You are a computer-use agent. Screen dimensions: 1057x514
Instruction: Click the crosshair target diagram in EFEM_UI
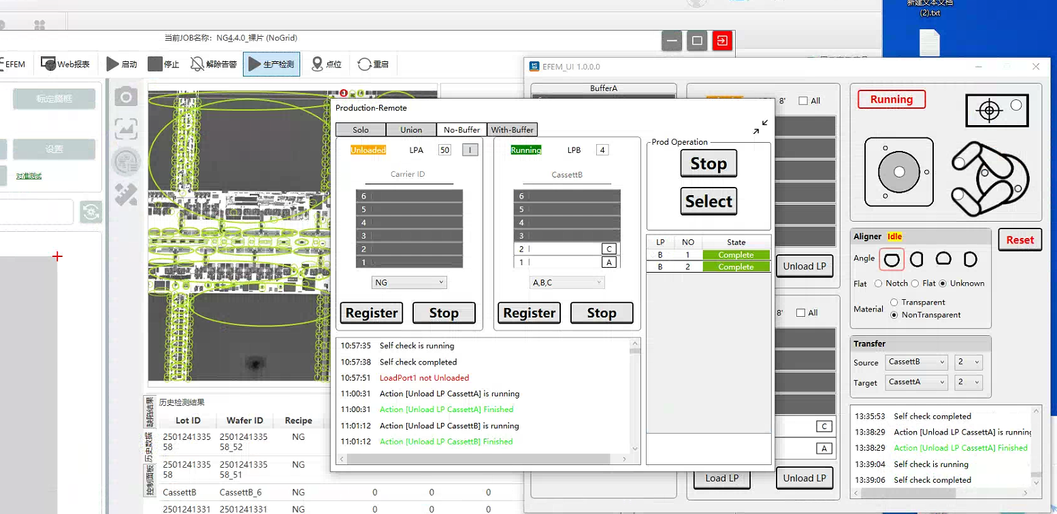tap(996, 110)
